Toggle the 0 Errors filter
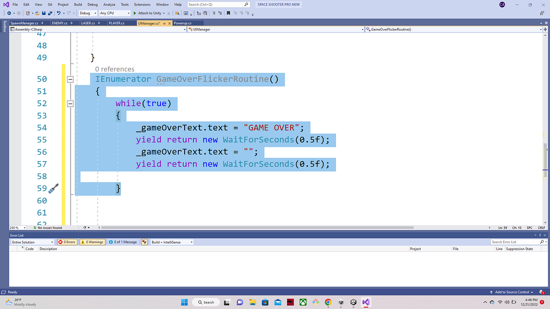The height and width of the screenshot is (309, 550). click(66, 242)
